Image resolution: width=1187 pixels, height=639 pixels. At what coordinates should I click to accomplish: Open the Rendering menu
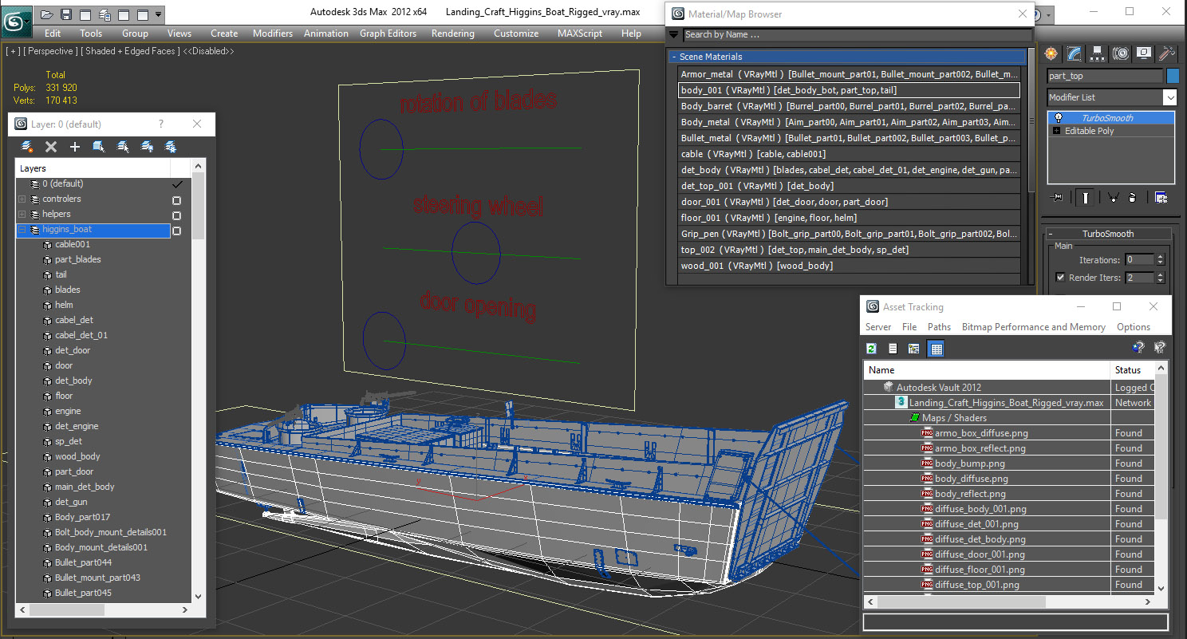pos(452,34)
